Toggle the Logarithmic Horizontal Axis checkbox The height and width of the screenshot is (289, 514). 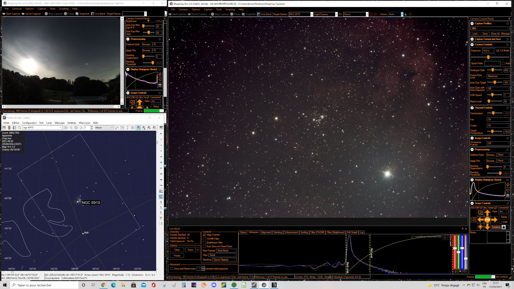pos(412,237)
